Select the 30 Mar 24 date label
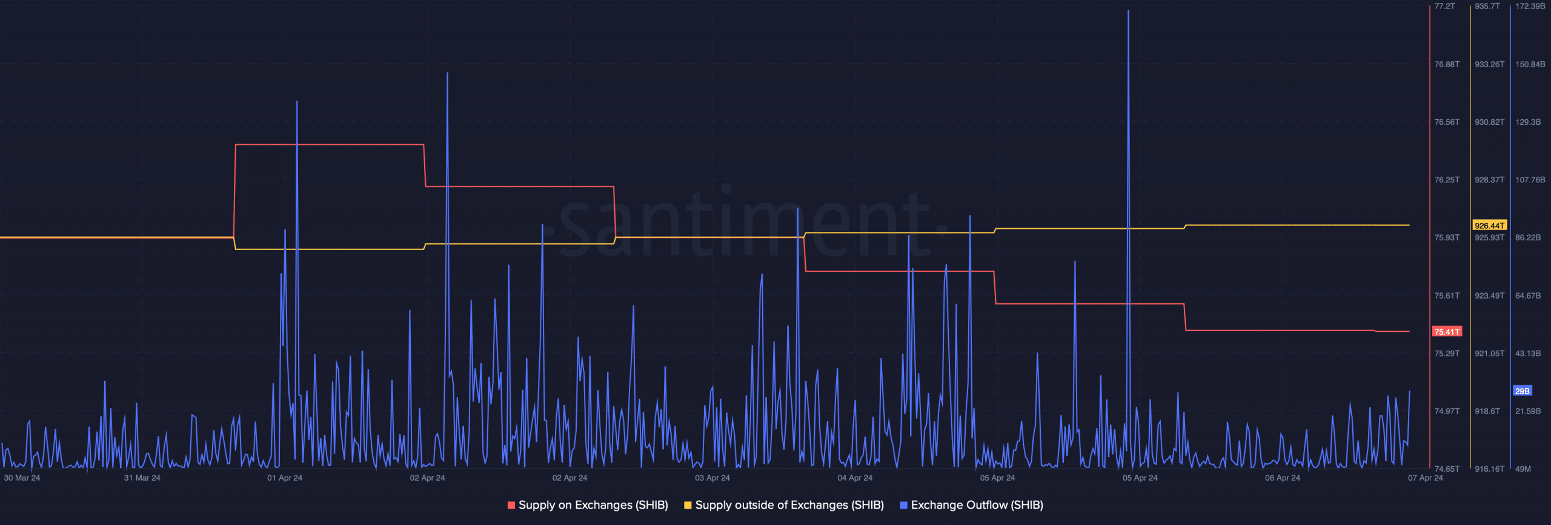 click(22, 478)
